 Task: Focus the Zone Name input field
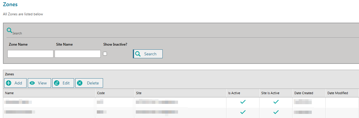coord(30,54)
